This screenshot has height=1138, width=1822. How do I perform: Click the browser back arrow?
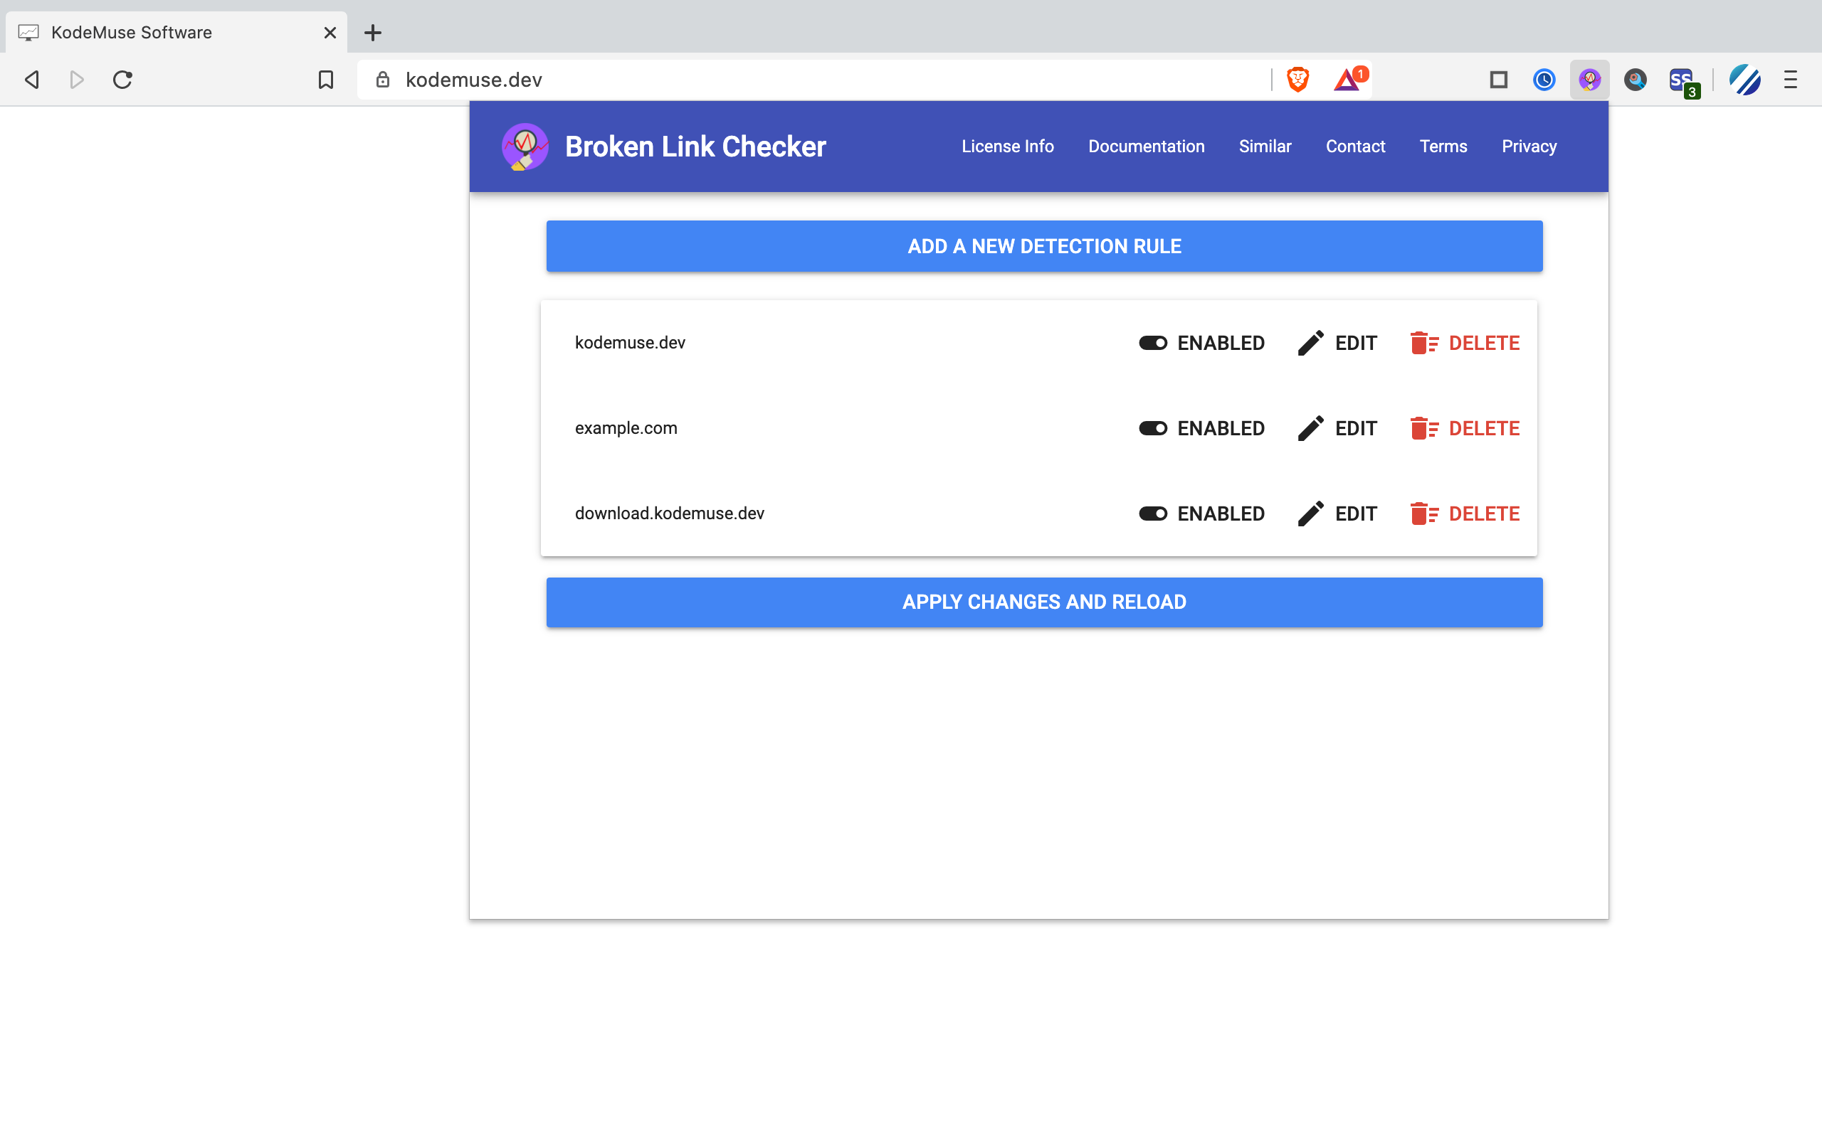click(x=31, y=79)
